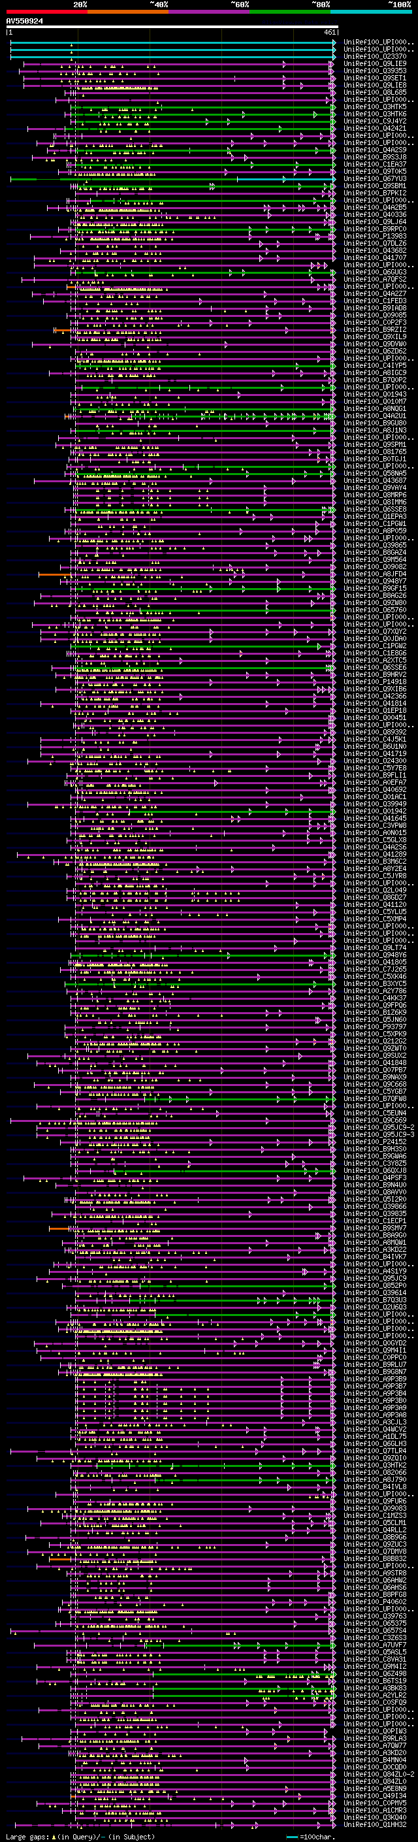
Task: Click subject label UniRef100_Q6Z498
Action: (375, 1674)
